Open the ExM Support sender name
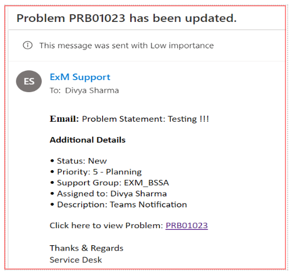The height and width of the screenshot is (271, 297). point(80,77)
